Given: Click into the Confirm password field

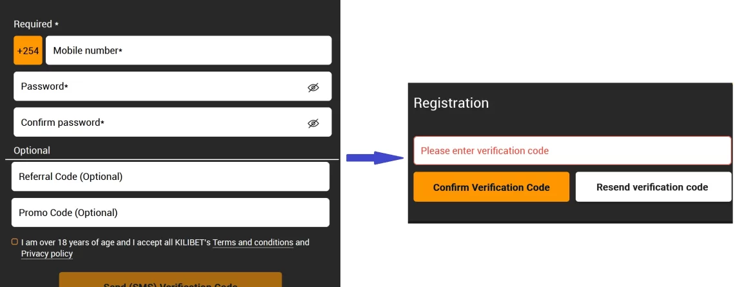Looking at the screenshot, I should (x=173, y=123).
